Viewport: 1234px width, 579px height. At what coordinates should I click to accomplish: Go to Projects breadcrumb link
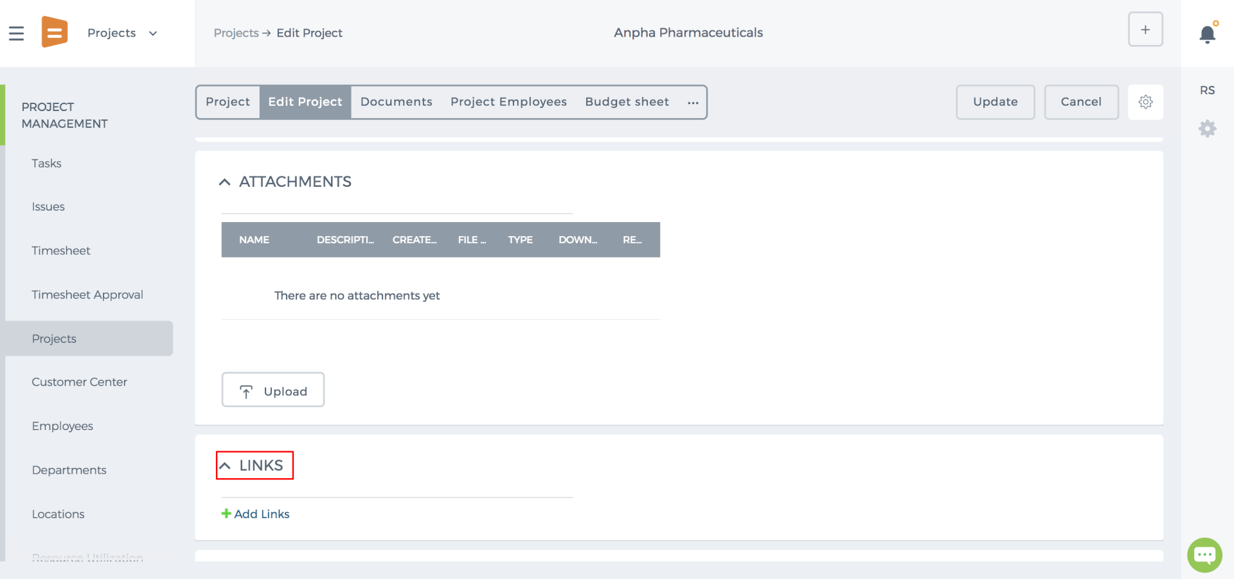[x=236, y=33]
